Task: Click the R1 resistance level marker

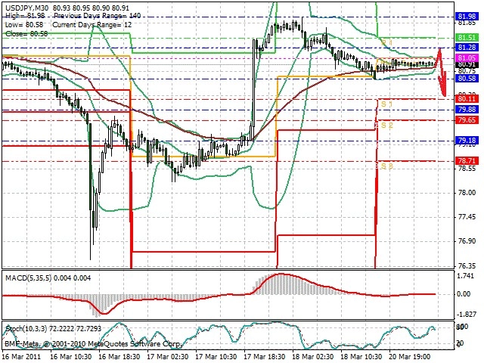Action: pyautogui.click(x=386, y=42)
